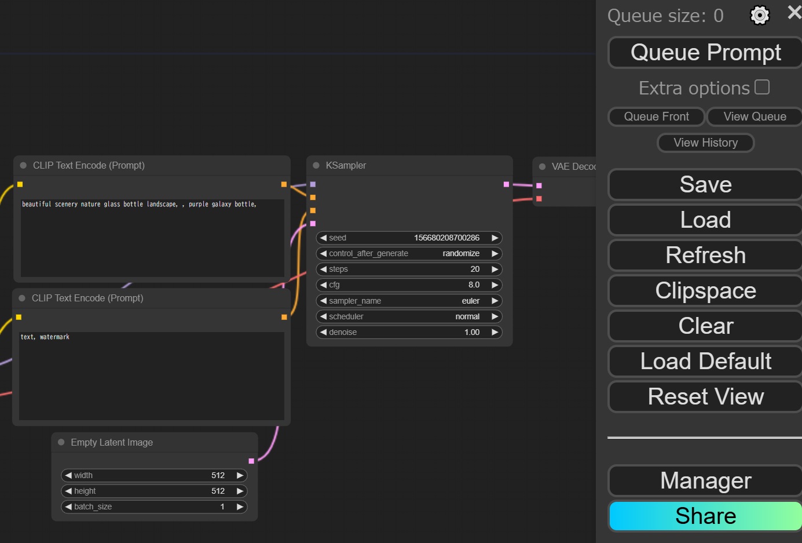Screen dimensions: 802x543
Task: Collapse the top CLIP Text Encode node
Action: [x=23, y=166]
